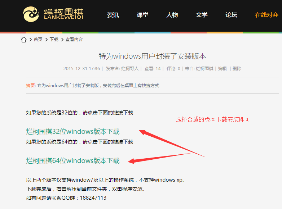Click the 下载 breadcrumb link
This screenshot has width=282, height=209.
[x=54, y=40]
